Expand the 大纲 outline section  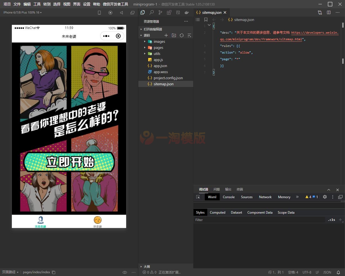tap(147, 267)
